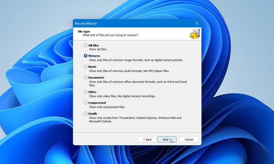
Task: Click the Recuva hard hat drive icon
Action: (x=194, y=34)
